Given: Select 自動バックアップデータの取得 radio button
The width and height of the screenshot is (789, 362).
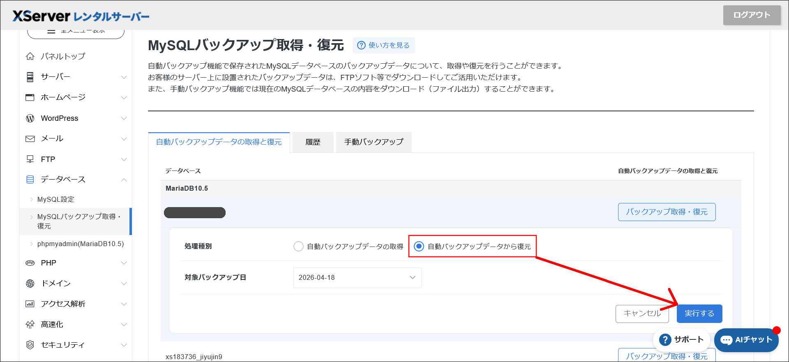Looking at the screenshot, I should pos(298,247).
